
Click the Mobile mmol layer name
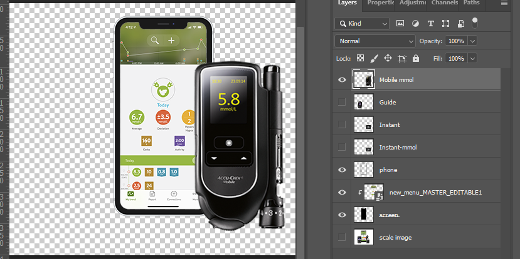coord(396,79)
